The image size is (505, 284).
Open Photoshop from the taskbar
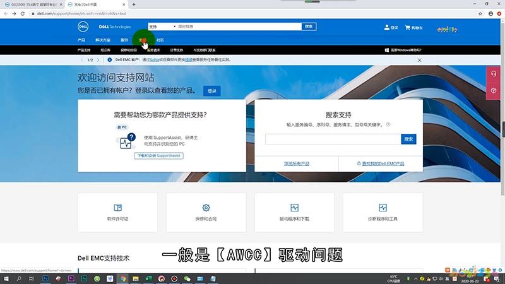click(x=45, y=278)
